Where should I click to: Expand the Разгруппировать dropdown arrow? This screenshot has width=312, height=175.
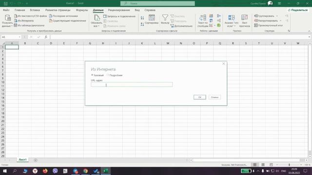(x=281, y=20)
